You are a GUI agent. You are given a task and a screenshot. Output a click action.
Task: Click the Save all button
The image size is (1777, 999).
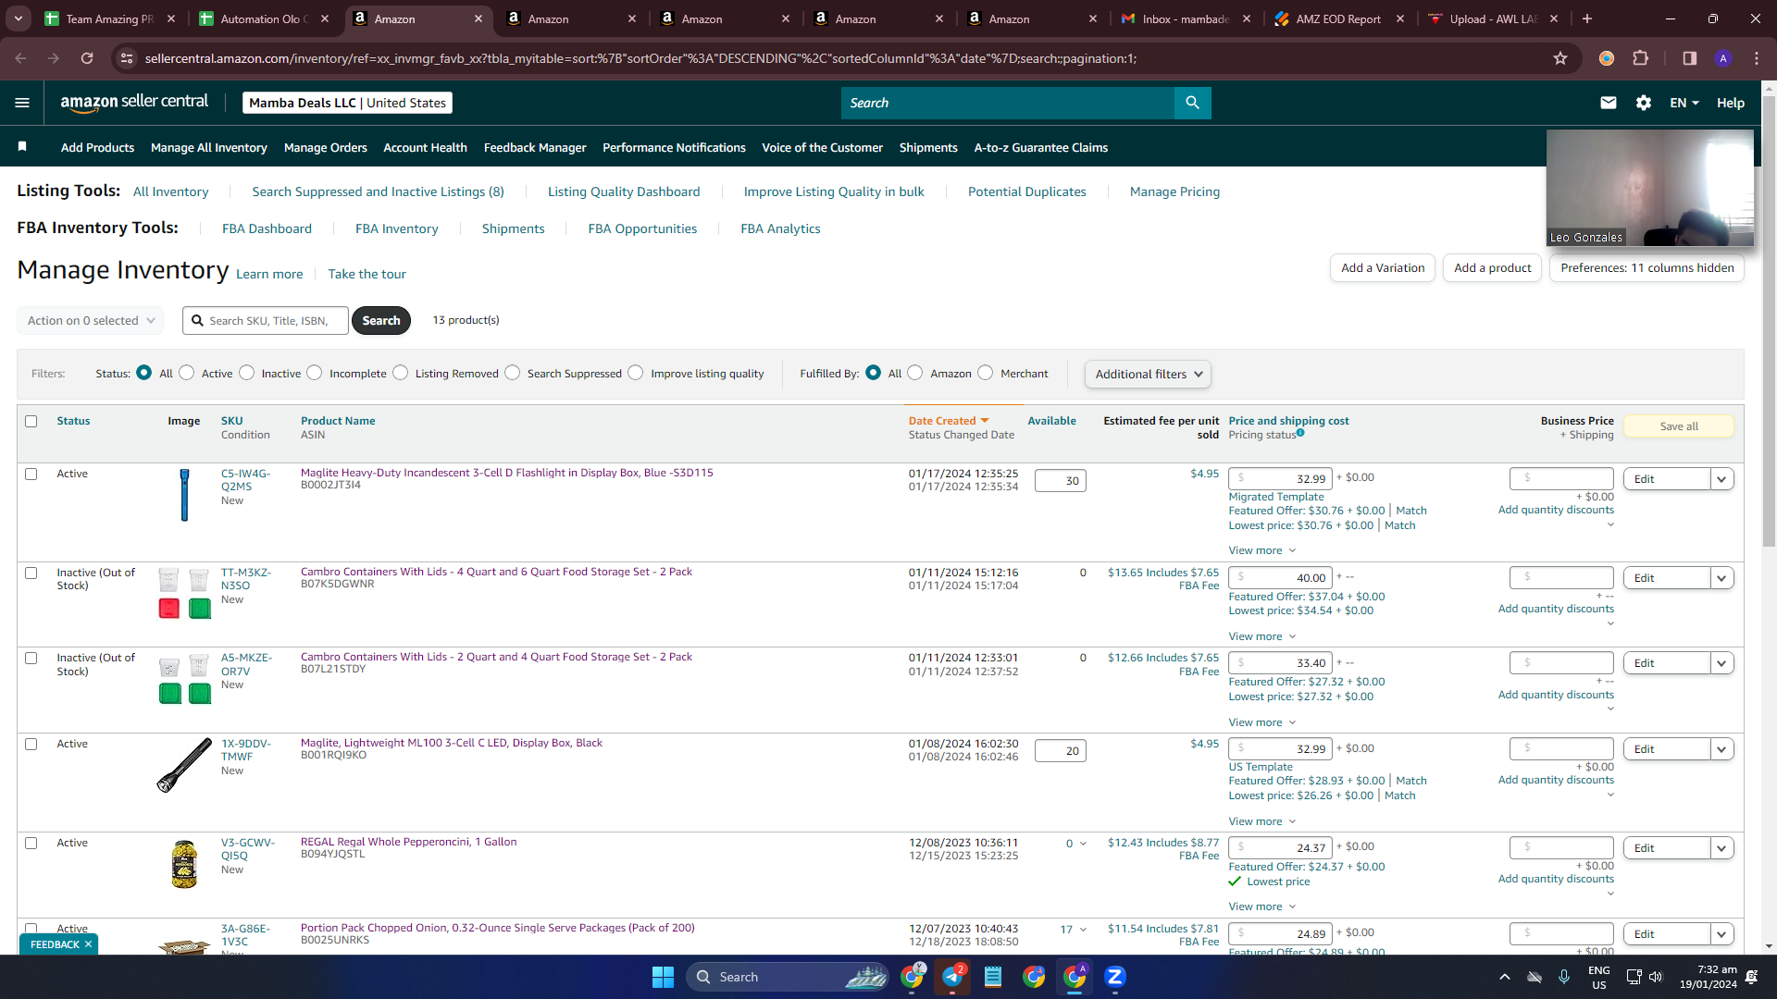tap(1679, 426)
